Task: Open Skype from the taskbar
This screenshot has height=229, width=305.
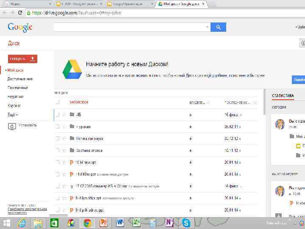Action: coord(186,223)
